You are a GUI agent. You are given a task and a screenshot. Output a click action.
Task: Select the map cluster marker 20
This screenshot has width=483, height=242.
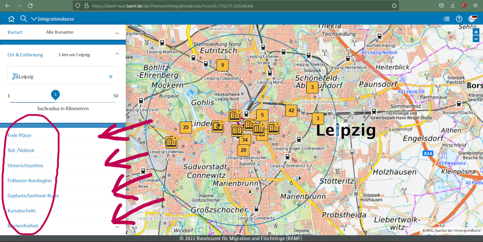244,150
